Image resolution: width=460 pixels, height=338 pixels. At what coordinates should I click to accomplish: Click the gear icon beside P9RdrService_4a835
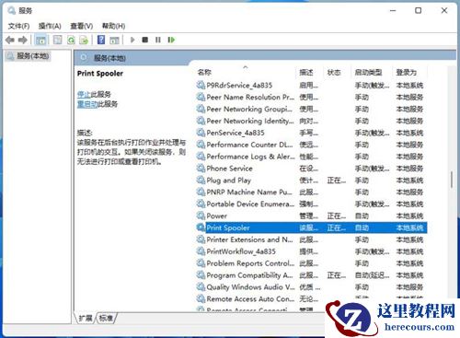pos(201,85)
